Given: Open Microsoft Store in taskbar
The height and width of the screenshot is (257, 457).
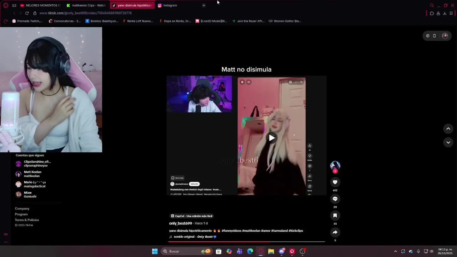Looking at the screenshot, I should [219, 251].
